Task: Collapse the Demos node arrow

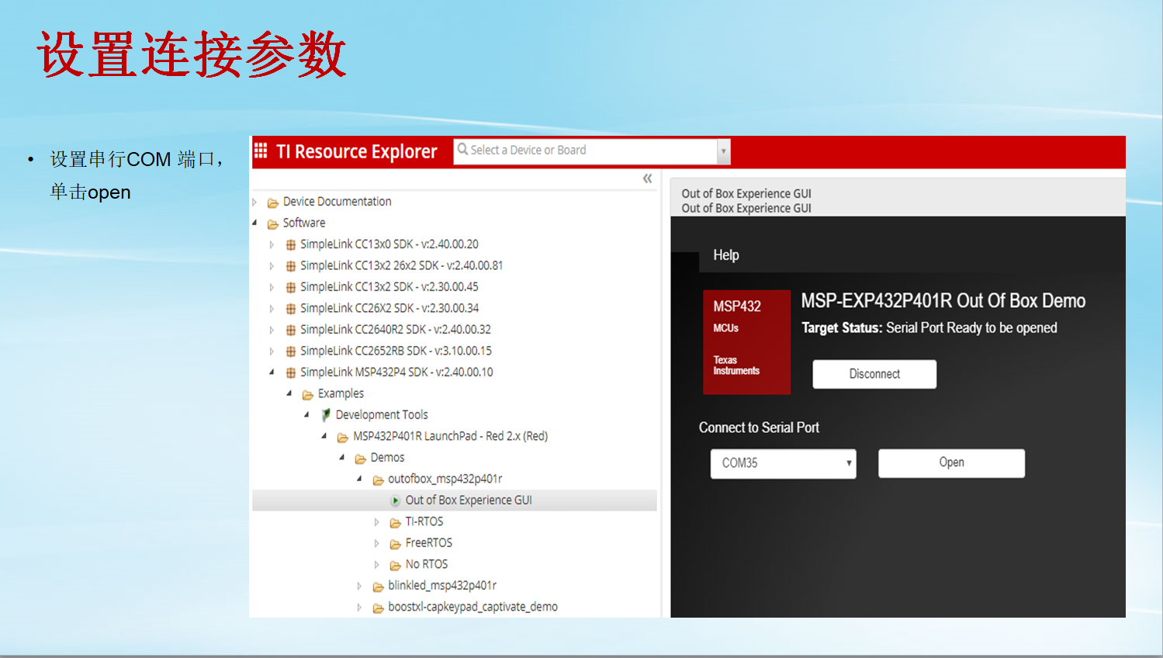Action: click(341, 458)
